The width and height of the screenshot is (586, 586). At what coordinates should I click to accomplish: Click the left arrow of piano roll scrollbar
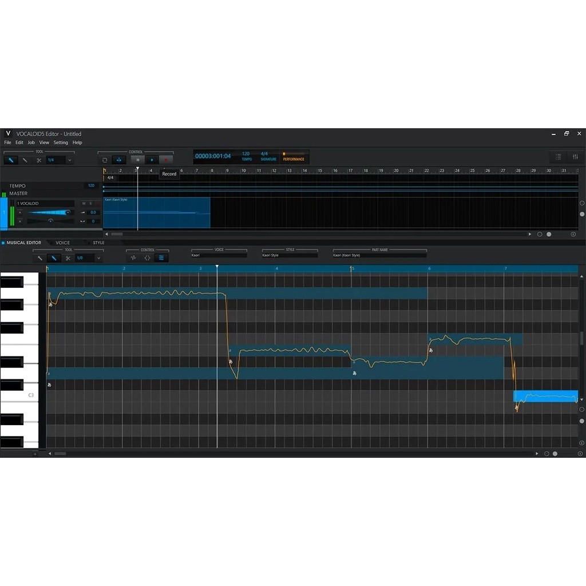[50, 454]
